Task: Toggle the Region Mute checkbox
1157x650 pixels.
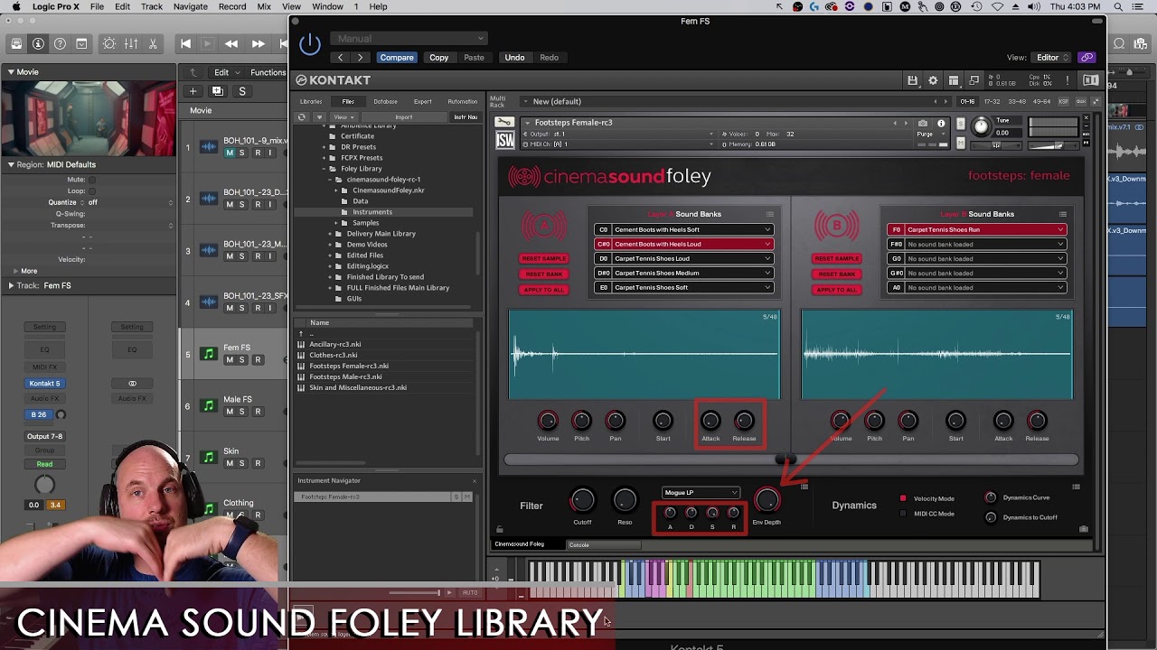Action: (92, 180)
